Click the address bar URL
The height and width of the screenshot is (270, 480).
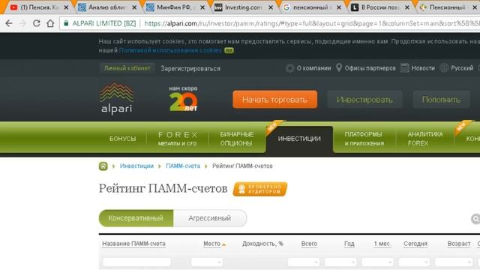click(x=312, y=23)
